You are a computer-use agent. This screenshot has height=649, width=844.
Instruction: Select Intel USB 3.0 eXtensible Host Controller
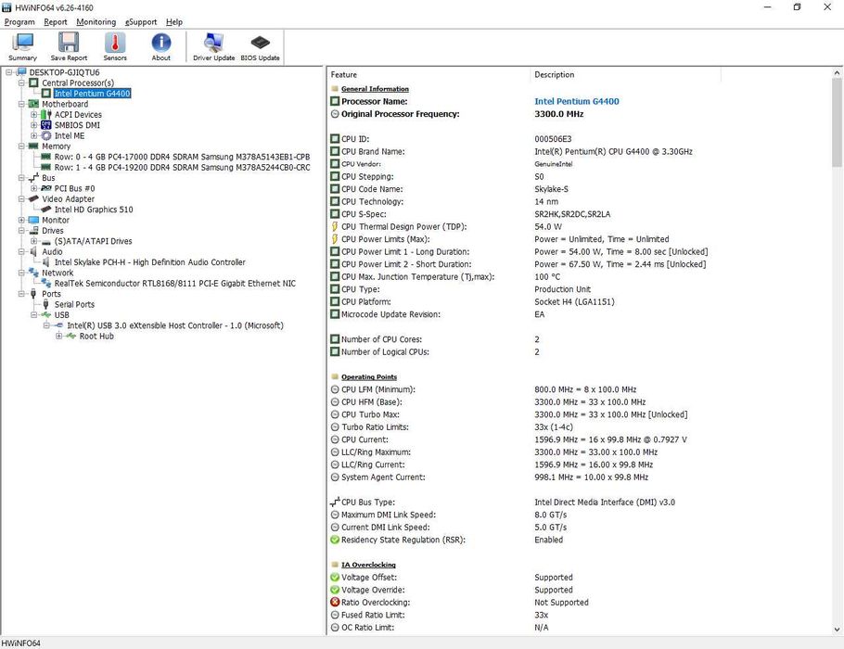tap(175, 325)
